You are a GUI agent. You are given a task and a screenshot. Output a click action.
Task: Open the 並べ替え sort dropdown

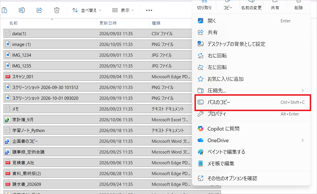pyautogui.click(x=87, y=10)
